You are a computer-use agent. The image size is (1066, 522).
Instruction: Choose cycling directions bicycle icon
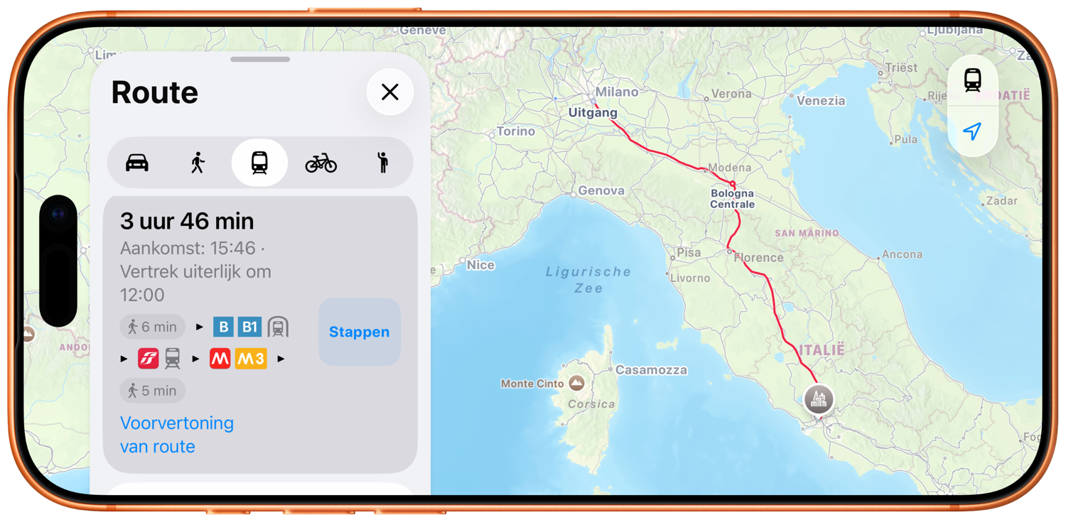pos(321,163)
